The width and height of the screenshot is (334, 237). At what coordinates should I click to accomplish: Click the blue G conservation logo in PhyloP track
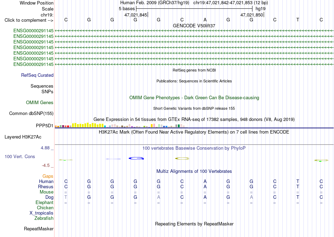[x=136, y=158]
